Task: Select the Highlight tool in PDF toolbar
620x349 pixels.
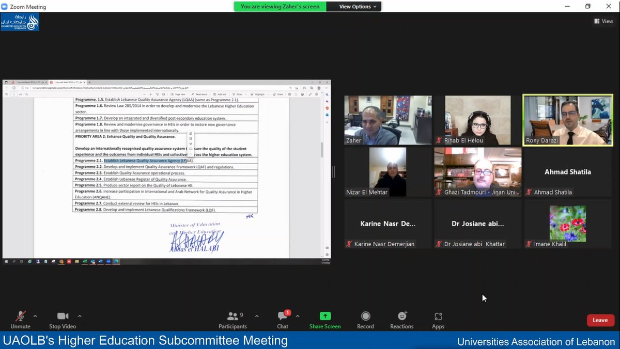Action: [x=258, y=94]
